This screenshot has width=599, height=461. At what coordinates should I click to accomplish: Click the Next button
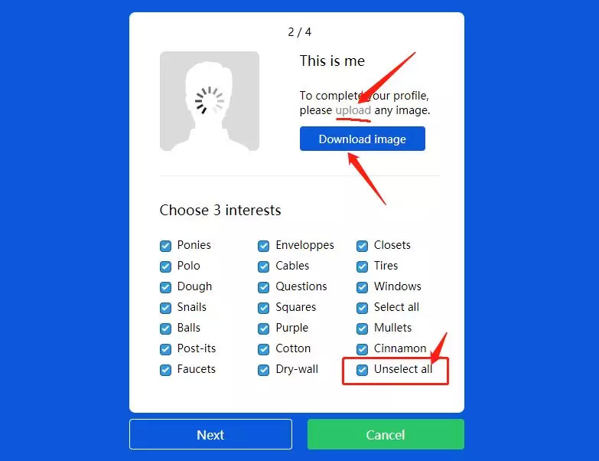click(x=210, y=434)
